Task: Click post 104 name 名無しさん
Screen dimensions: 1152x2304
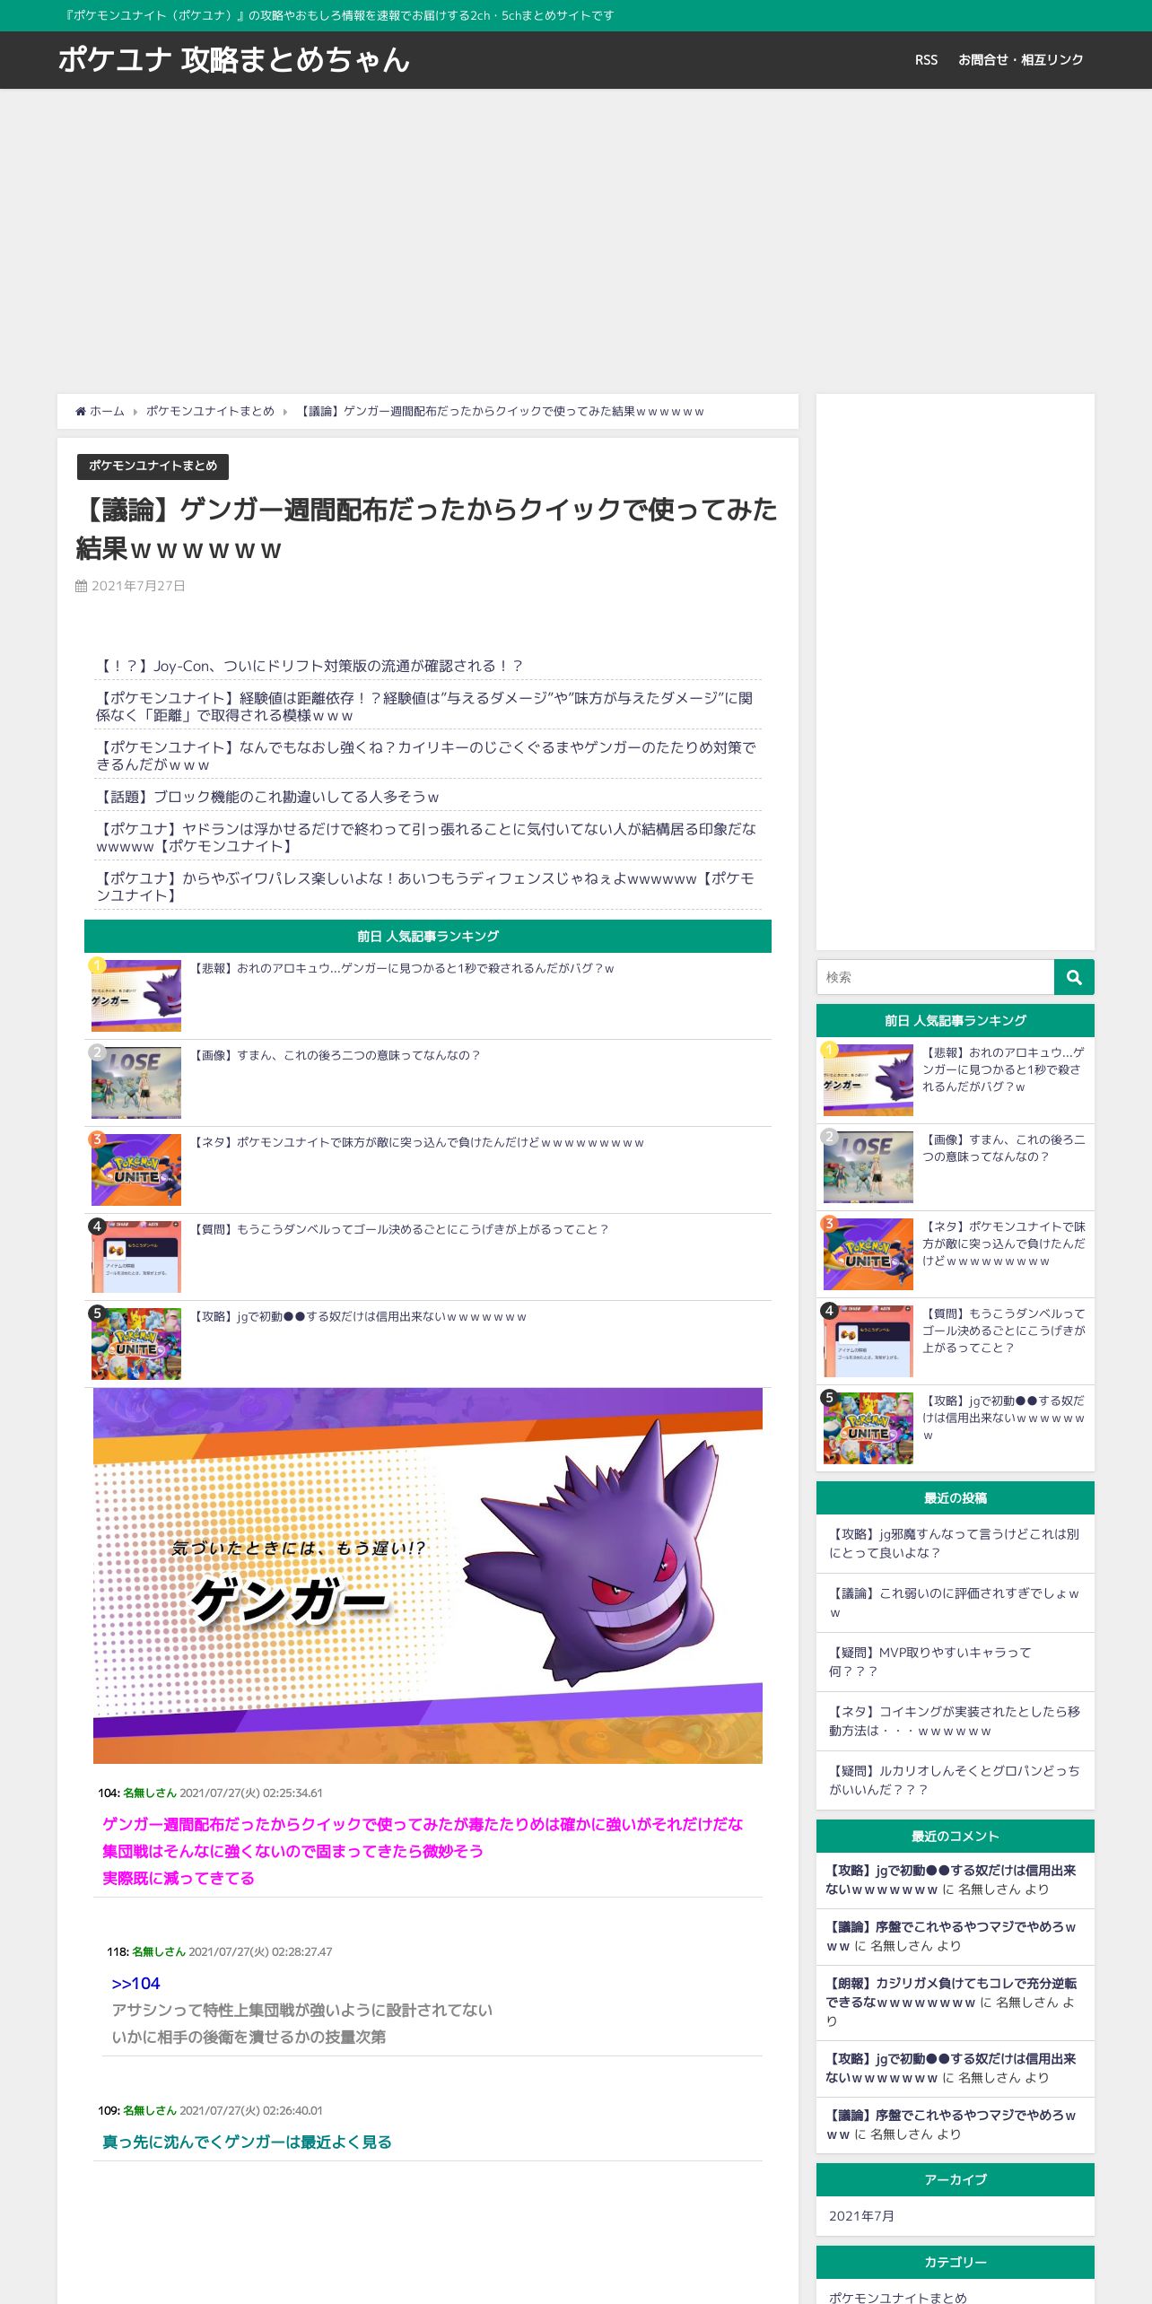Action: [x=150, y=1793]
